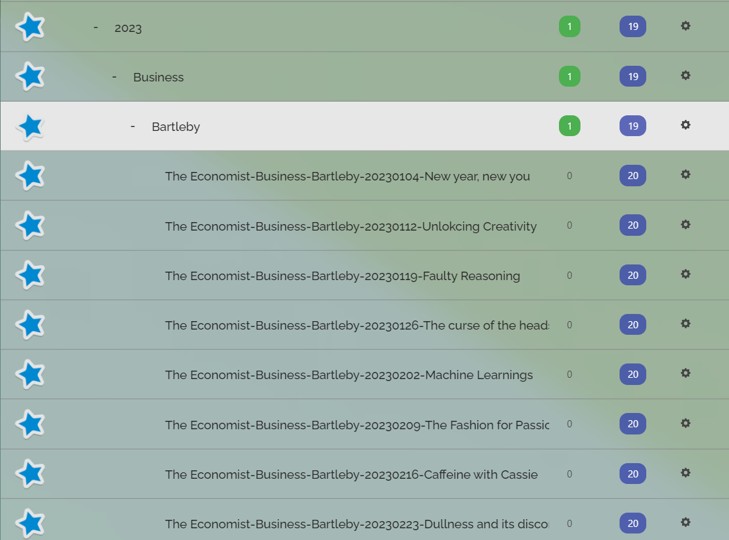Click due count 0 for 'New year, new you'
Image resolution: width=729 pixels, height=540 pixels.
point(569,176)
